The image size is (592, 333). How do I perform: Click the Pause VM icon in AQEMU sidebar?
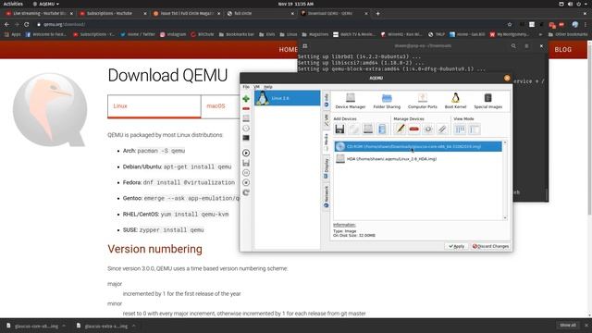246,173
